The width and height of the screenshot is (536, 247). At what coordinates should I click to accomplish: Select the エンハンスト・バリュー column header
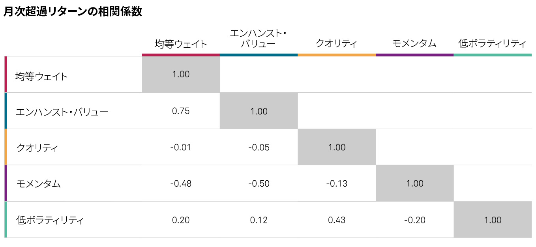tap(258, 39)
